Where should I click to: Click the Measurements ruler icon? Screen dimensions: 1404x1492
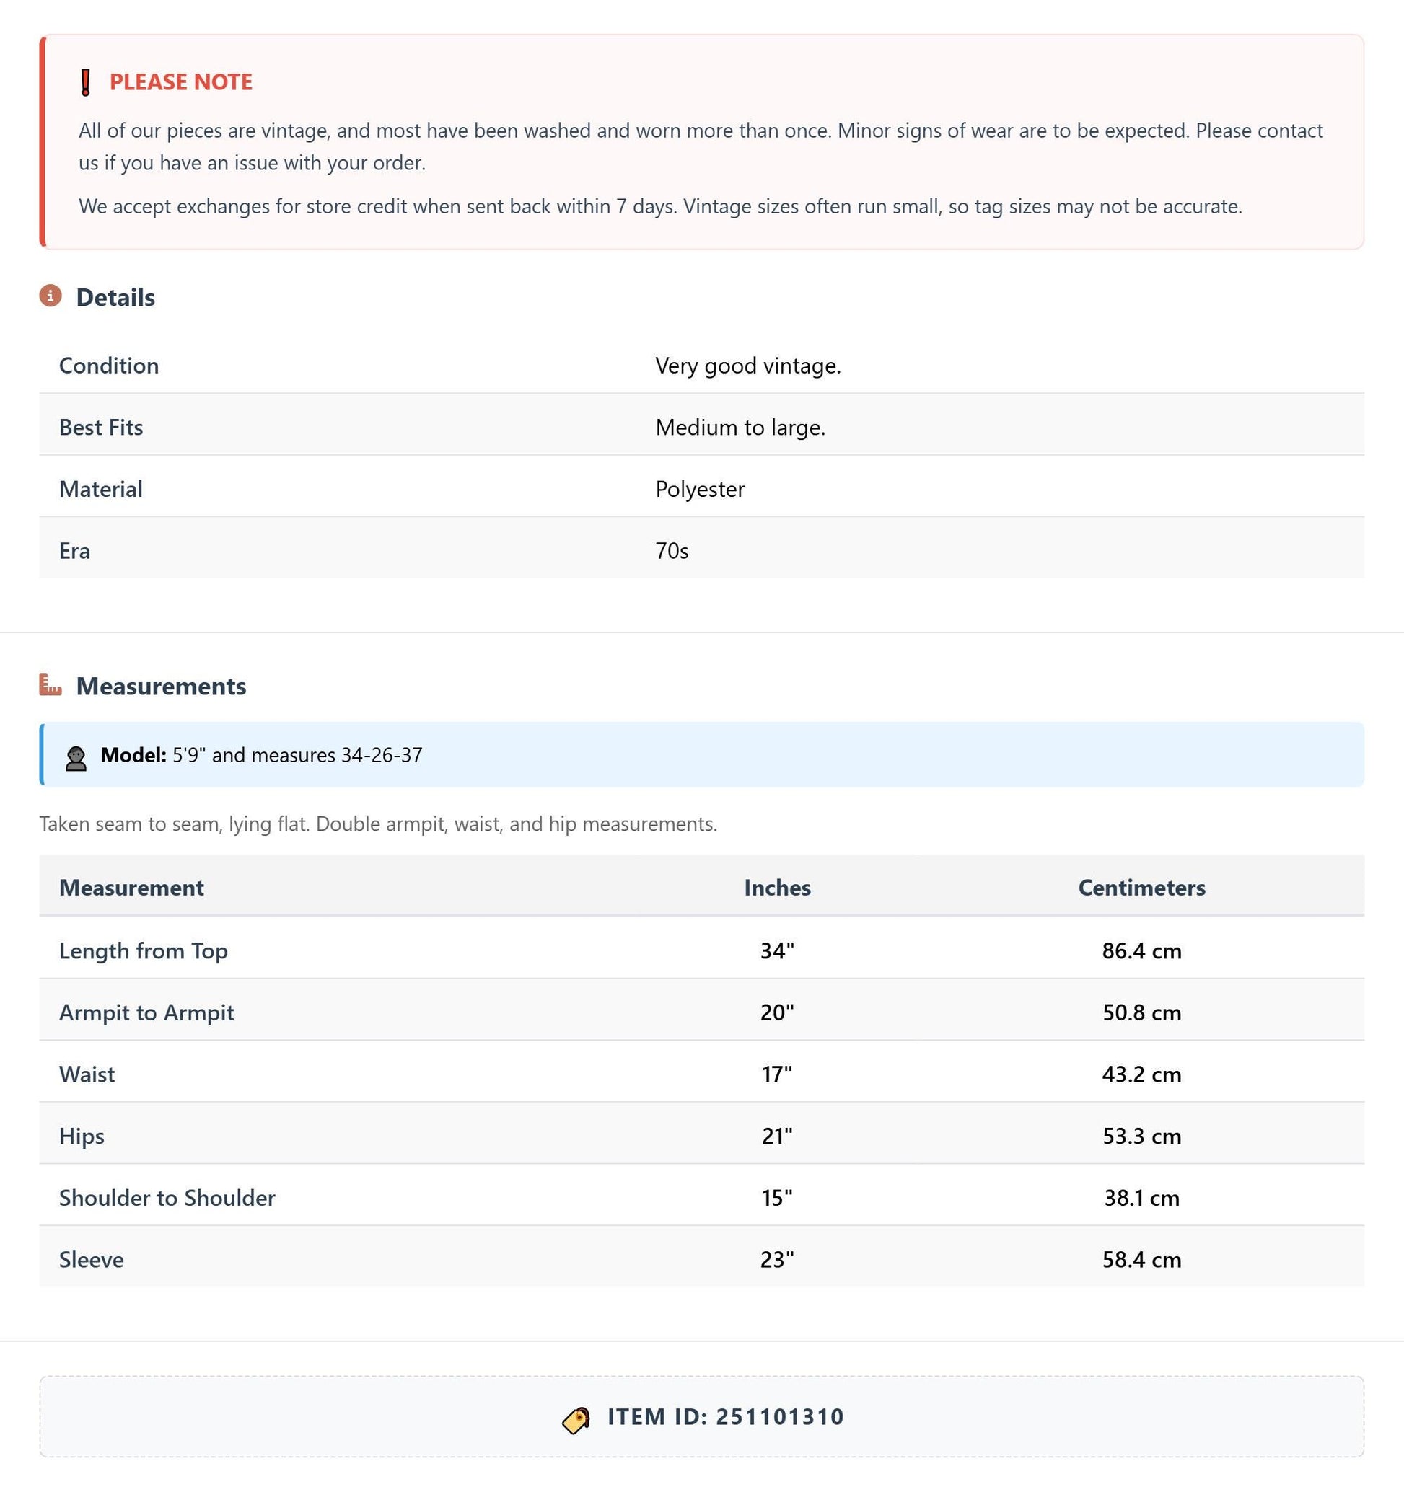51,684
